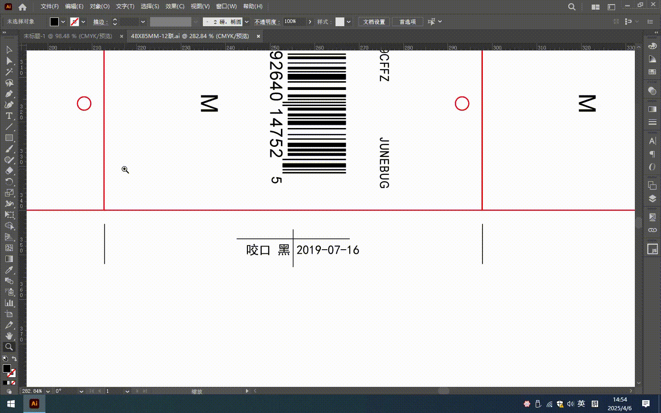661x413 pixels.
Task: Open rotation angle dropdown at bottom
Action: click(x=81, y=391)
